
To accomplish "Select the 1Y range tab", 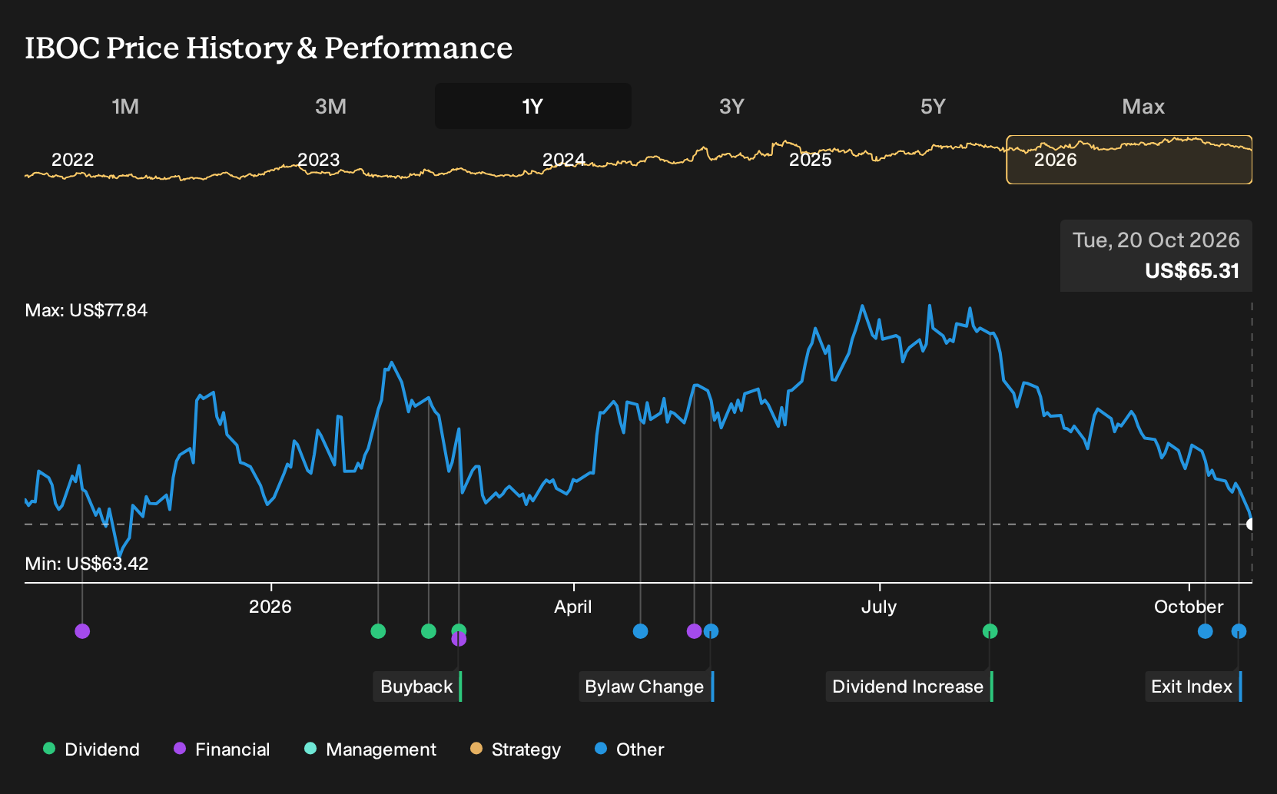I will click(532, 106).
